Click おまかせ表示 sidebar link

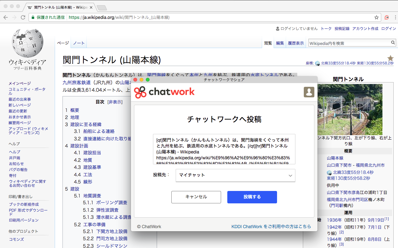(20, 117)
